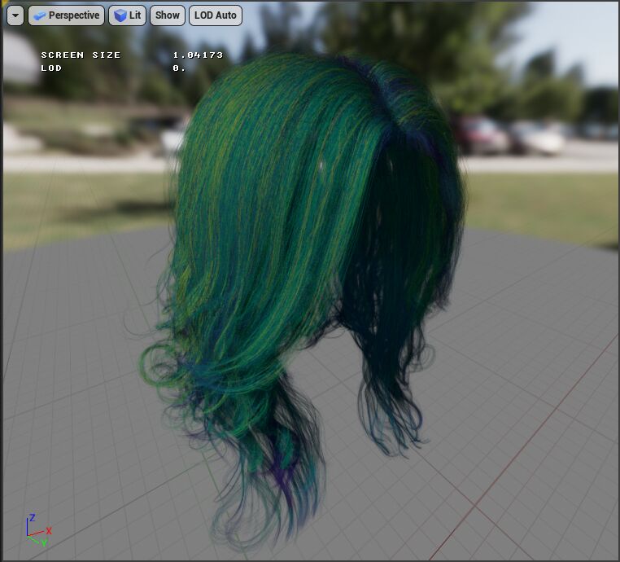Click the cube icon on the Perspective button
The image size is (620, 562).
[x=40, y=15]
